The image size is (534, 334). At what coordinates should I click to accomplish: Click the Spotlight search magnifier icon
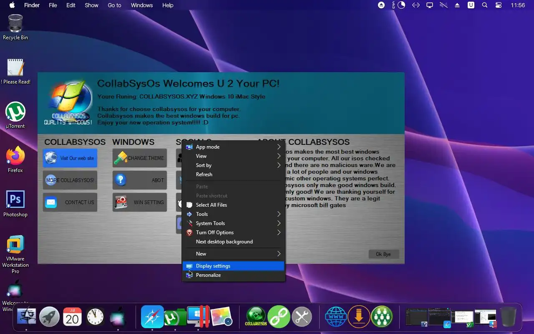point(484,5)
